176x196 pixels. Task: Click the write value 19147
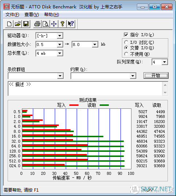point(142,122)
